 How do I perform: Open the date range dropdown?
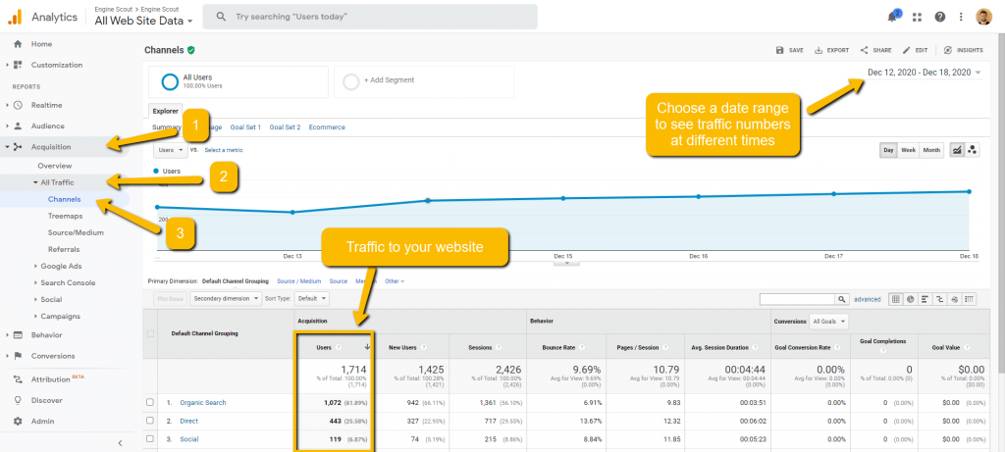coord(924,73)
